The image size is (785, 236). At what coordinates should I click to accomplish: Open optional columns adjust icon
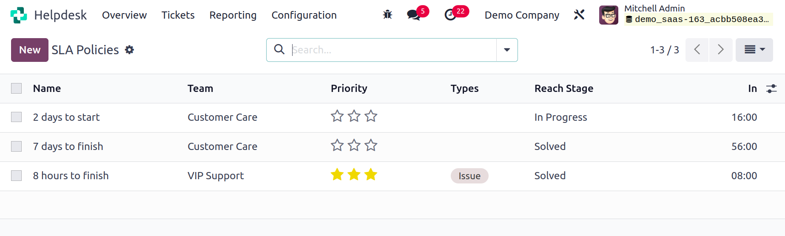coord(771,89)
